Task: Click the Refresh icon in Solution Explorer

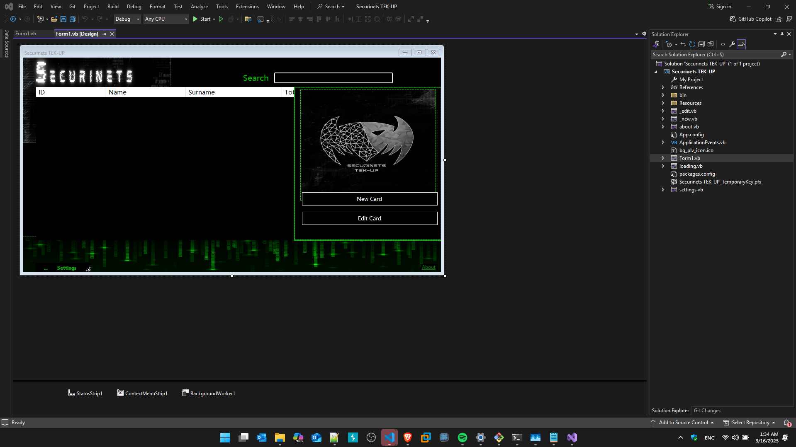Action: pos(692,44)
